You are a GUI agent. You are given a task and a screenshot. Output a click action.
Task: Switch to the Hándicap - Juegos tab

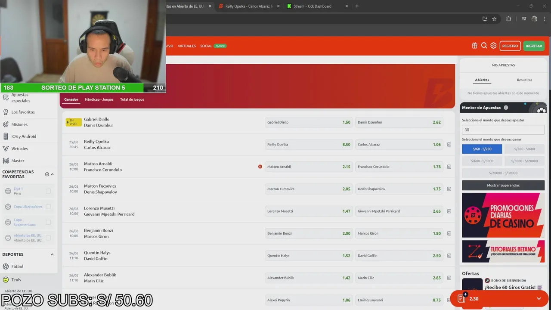99,99
